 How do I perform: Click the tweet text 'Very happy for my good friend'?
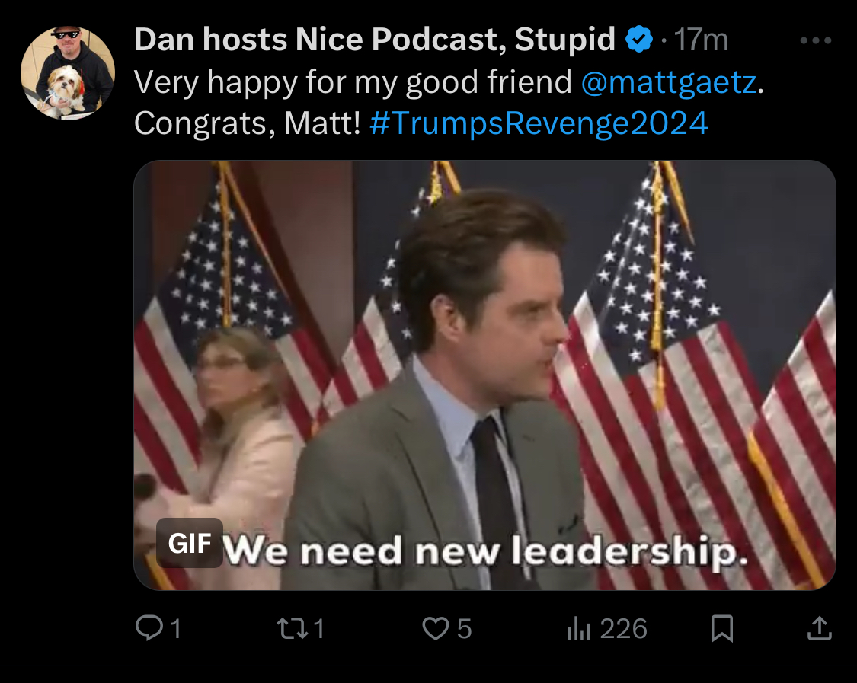click(x=353, y=82)
